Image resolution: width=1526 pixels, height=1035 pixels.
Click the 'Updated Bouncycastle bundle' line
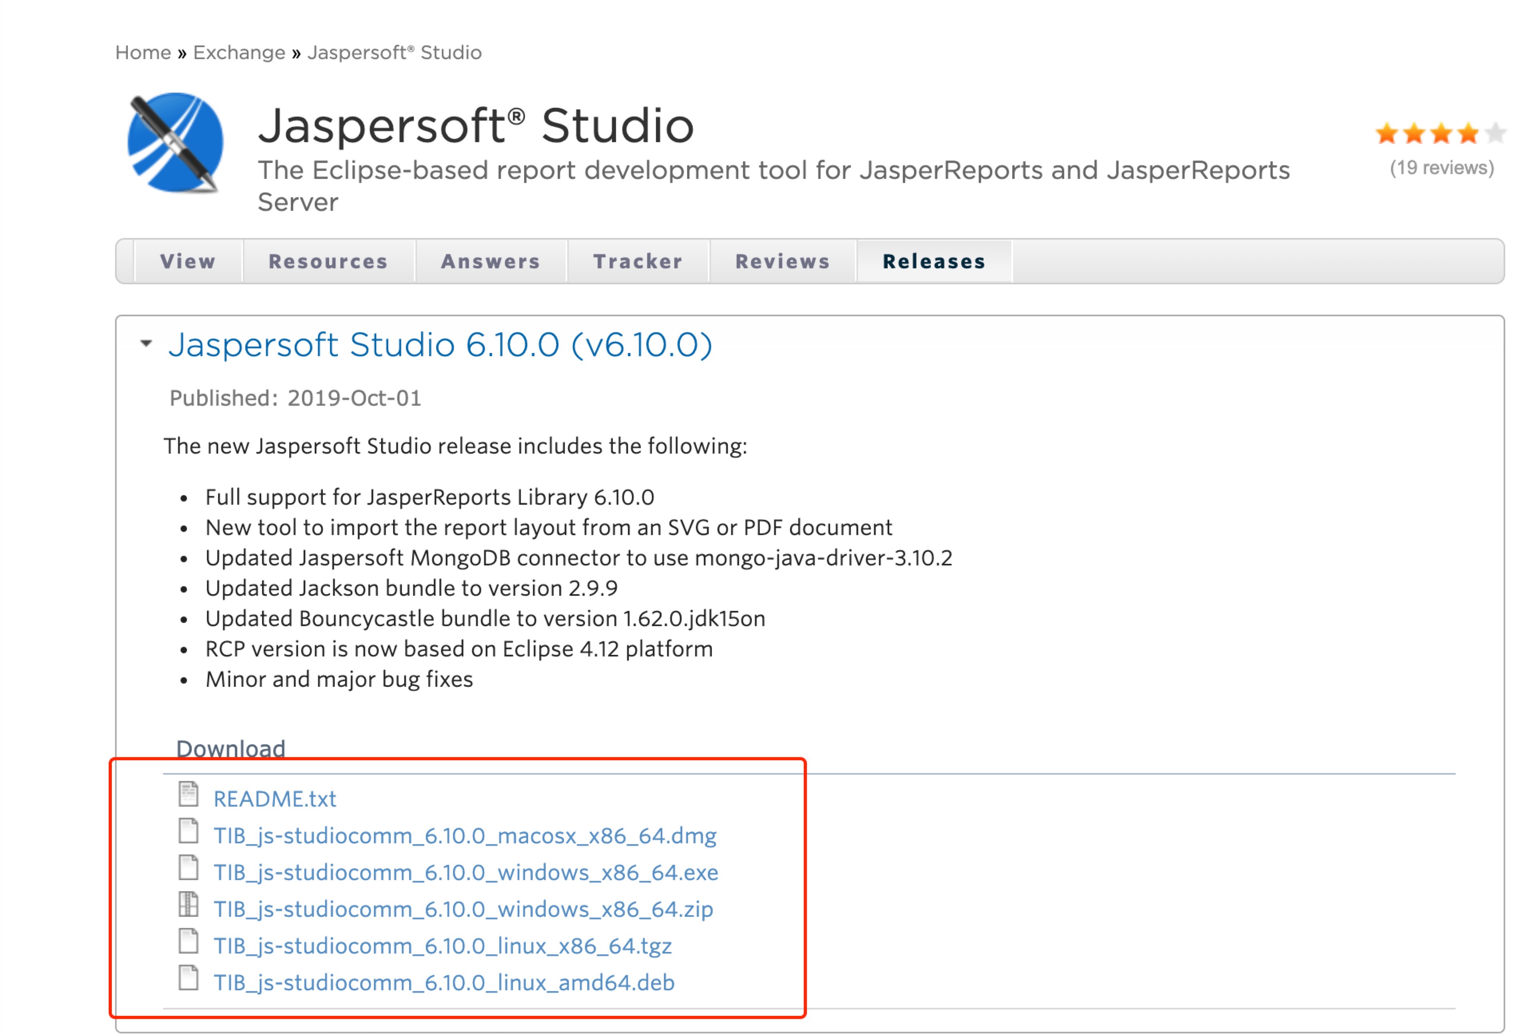tap(485, 618)
